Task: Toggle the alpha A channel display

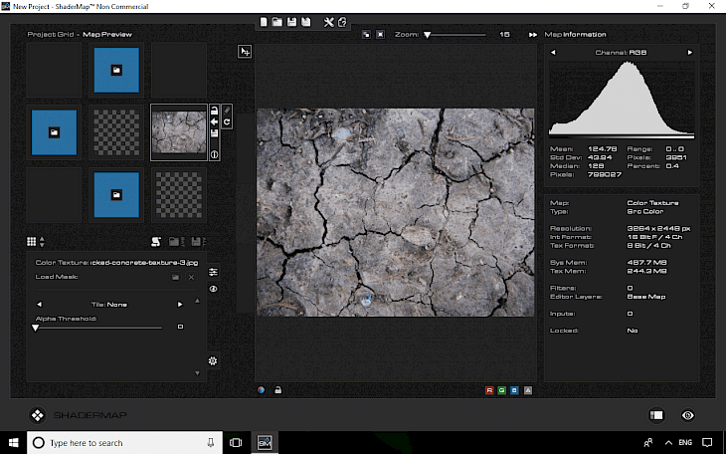Action: [x=528, y=390]
